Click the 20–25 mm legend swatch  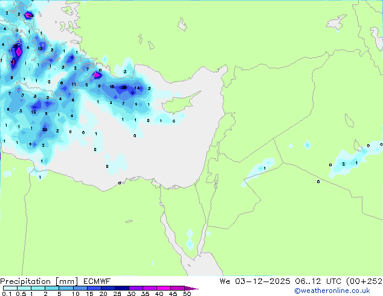108,288
